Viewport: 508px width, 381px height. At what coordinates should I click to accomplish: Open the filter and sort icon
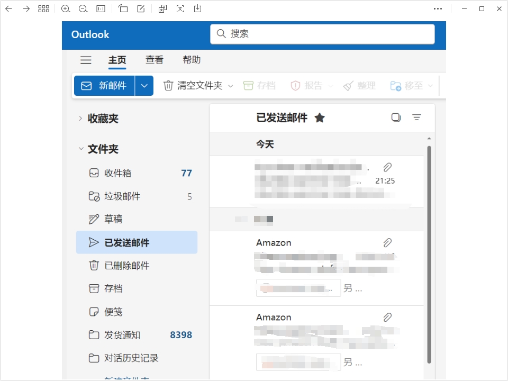tap(416, 117)
